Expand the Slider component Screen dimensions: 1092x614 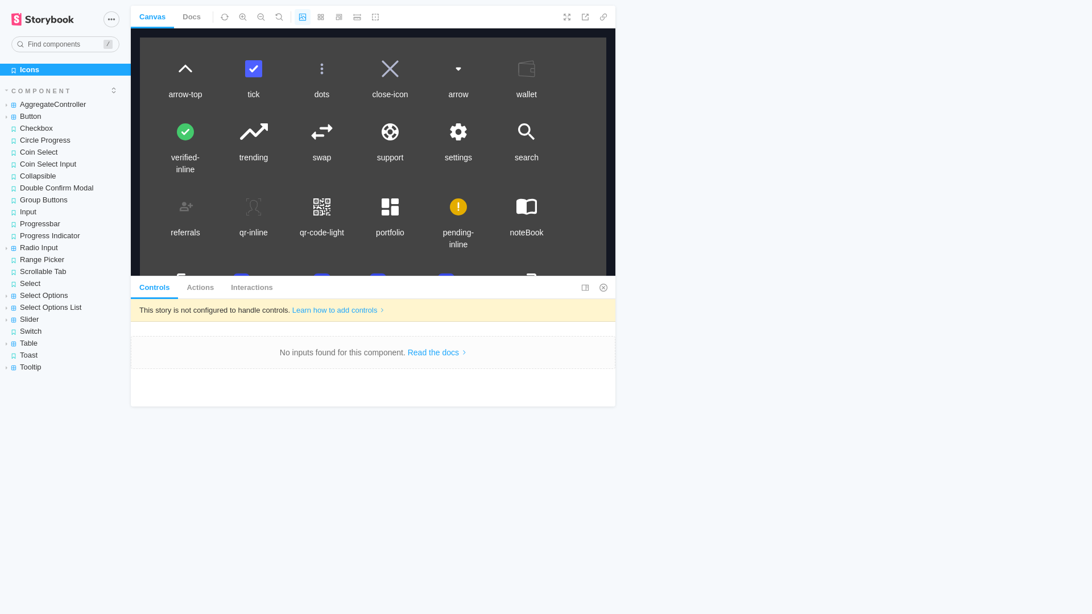point(65,320)
